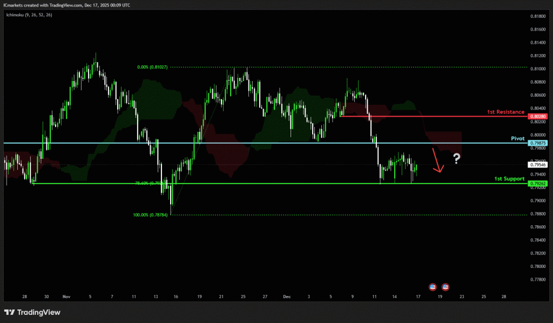Viewport: 553px width, 323px height.
Task: Click the right US flag economic event icon
Action: (446, 286)
